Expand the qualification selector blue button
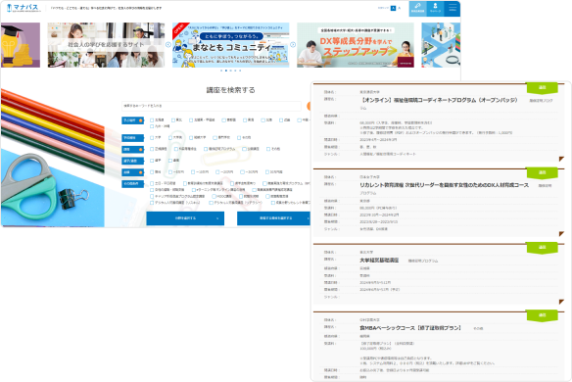This screenshot has height=382, width=572. pos(274,218)
